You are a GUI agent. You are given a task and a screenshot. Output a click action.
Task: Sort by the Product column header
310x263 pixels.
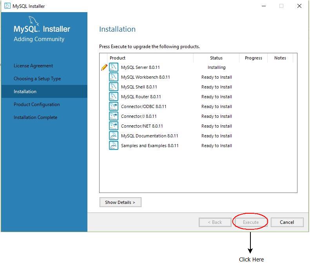(118, 58)
